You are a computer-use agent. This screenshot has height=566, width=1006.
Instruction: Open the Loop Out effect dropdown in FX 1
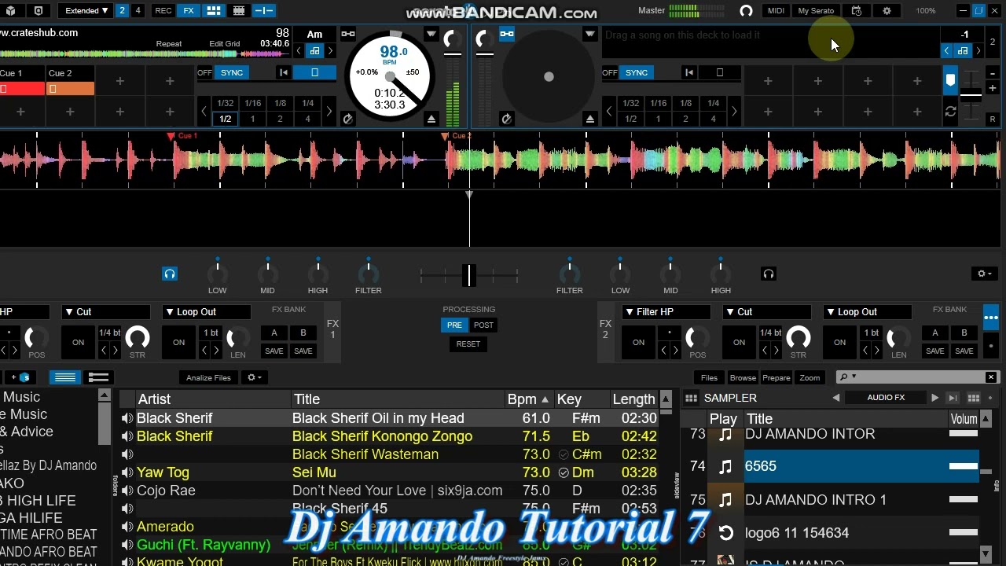coord(206,312)
